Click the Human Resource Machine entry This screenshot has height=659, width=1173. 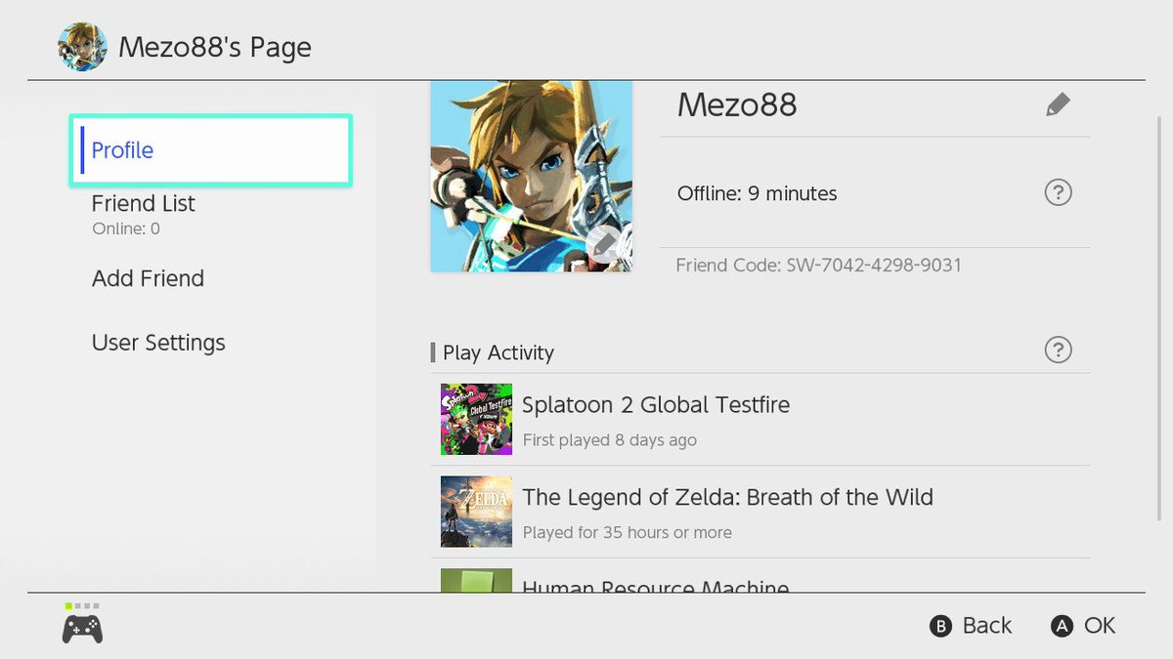tap(760, 580)
